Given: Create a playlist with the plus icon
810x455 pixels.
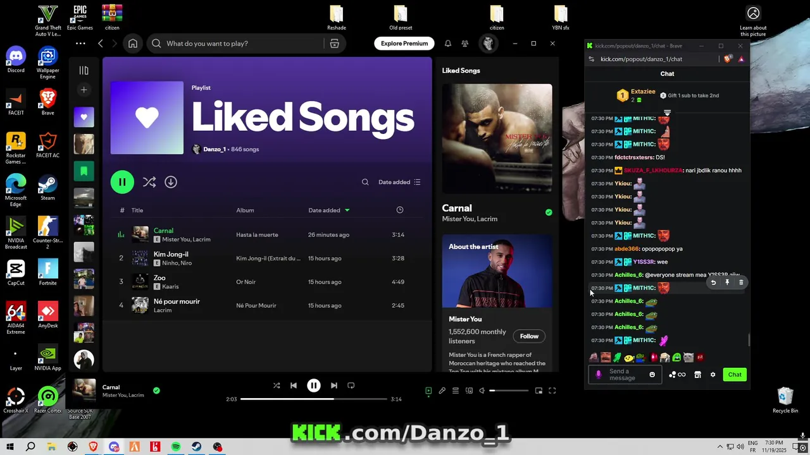Looking at the screenshot, I should tap(84, 90).
